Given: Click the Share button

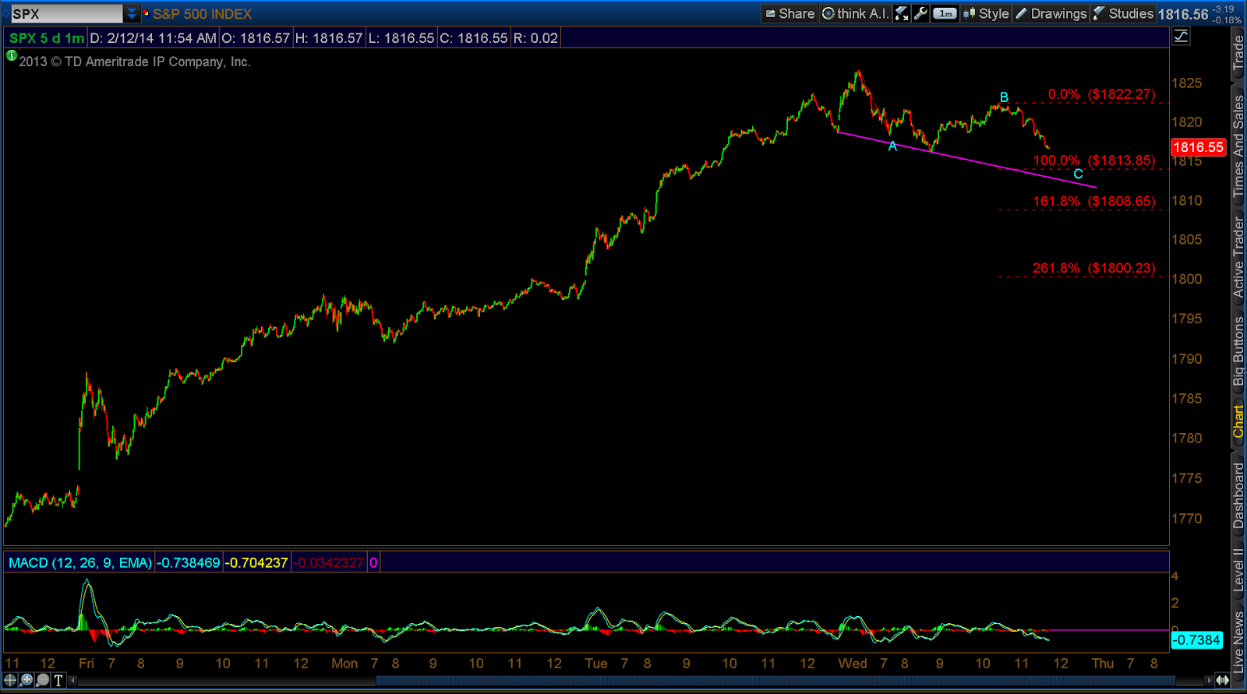Looking at the screenshot, I should [790, 13].
